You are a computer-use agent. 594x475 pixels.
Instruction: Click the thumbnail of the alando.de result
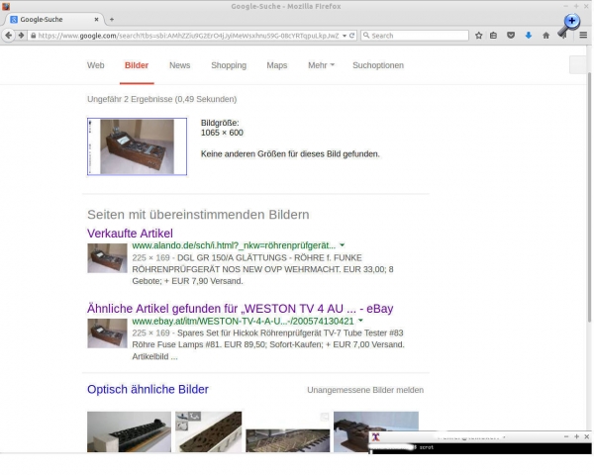coord(107,258)
